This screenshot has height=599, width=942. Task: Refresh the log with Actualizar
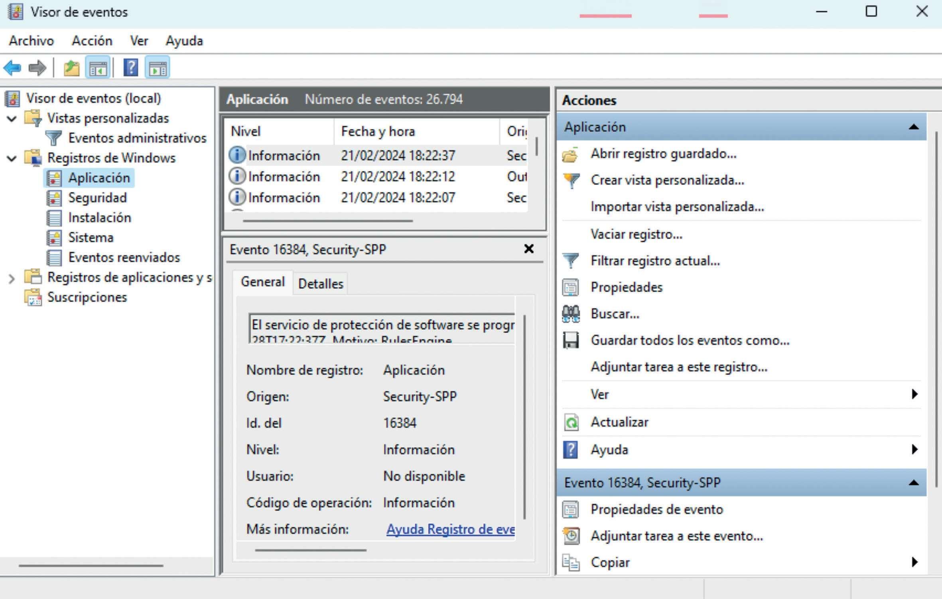619,422
